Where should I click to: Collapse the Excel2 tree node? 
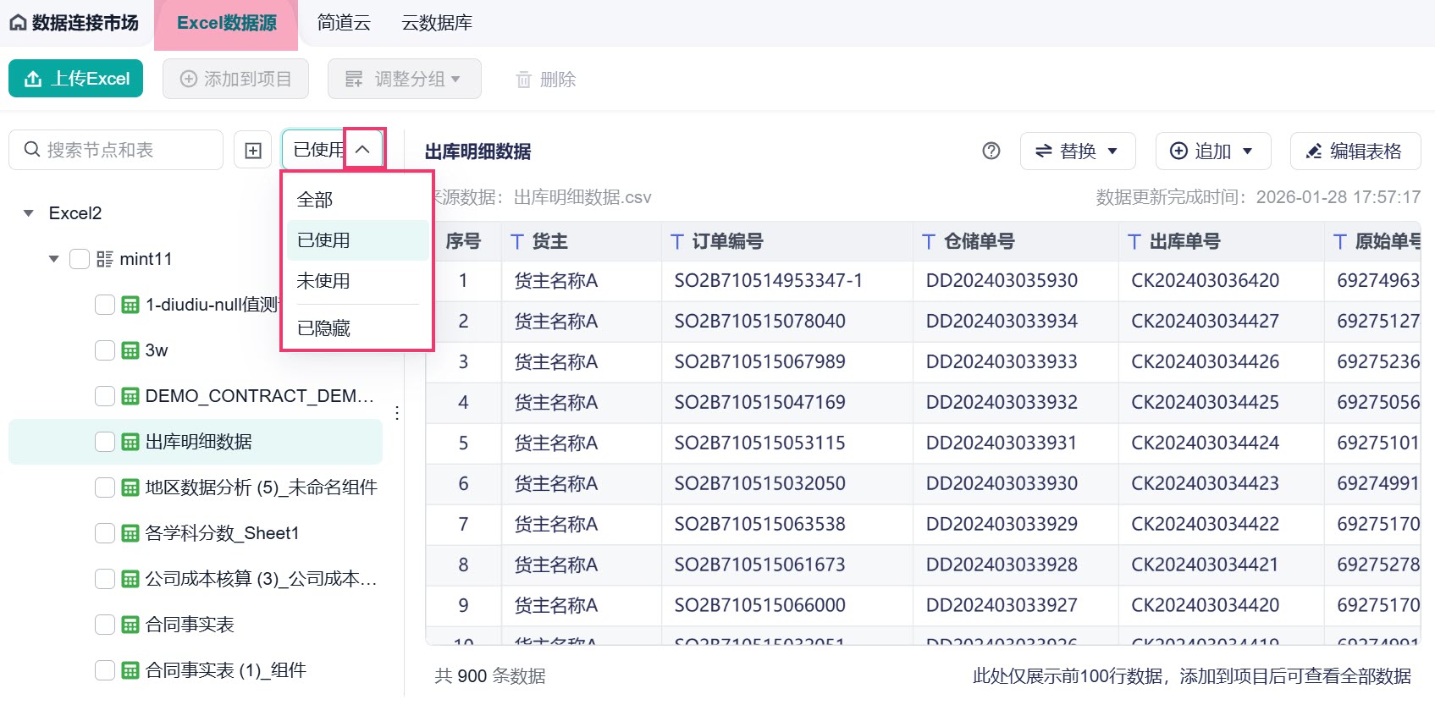point(29,213)
